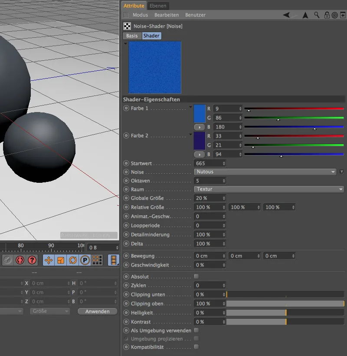Click the up arrow in Attribute manager

(x=305, y=15)
